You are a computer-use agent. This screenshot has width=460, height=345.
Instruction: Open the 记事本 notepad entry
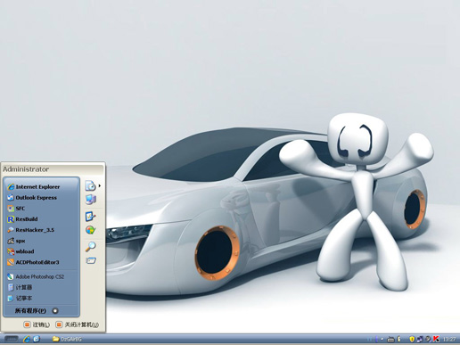point(42,298)
